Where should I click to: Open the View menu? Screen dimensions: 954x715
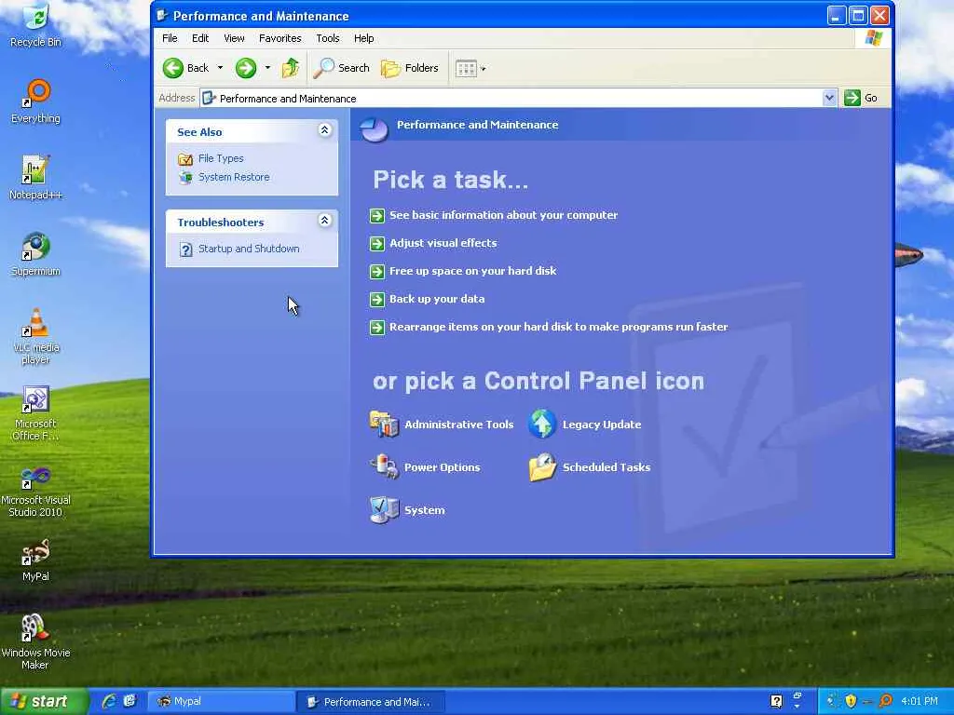pyautogui.click(x=234, y=38)
